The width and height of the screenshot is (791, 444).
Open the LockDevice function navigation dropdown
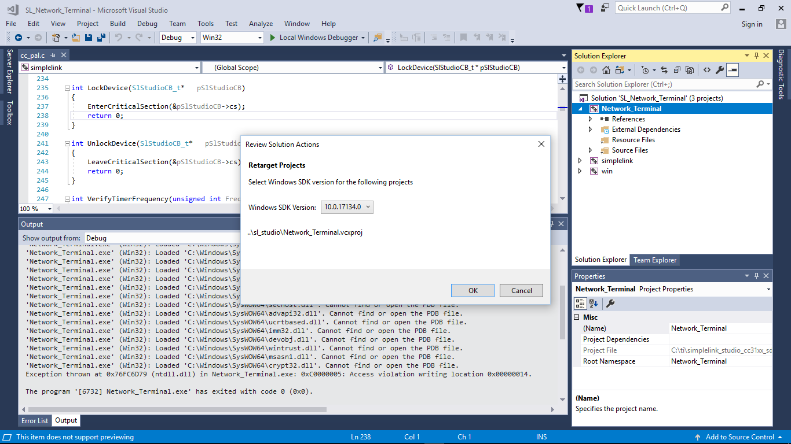(x=476, y=68)
